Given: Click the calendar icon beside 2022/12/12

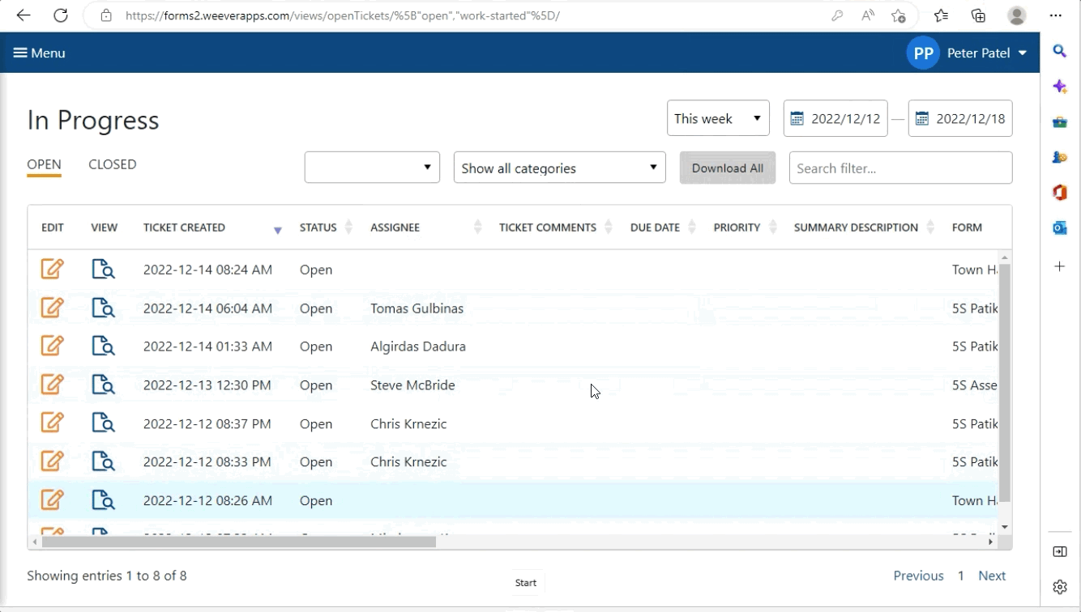Looking at the screenshot, I should pyautogui.click(x=798, y=117).
